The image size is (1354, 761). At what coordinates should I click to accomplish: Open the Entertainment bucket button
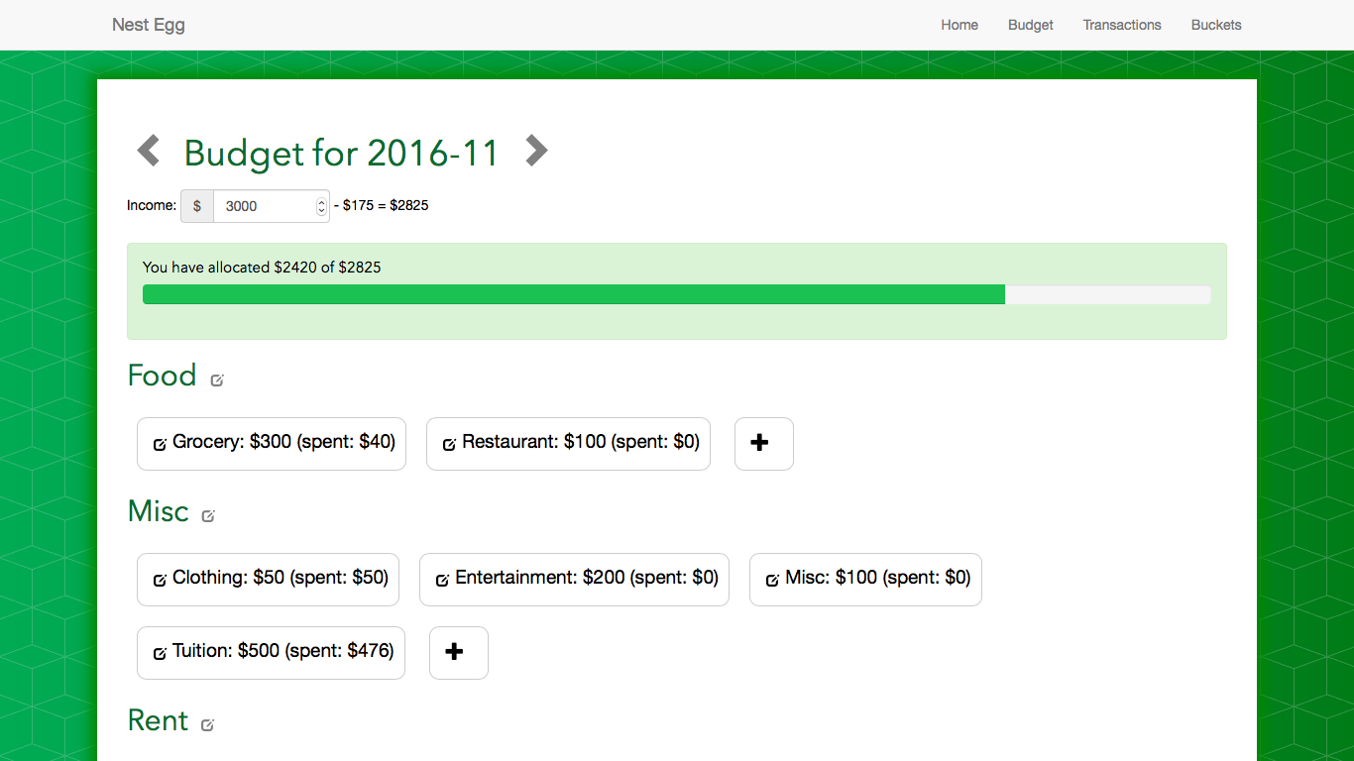click(574, 580)
